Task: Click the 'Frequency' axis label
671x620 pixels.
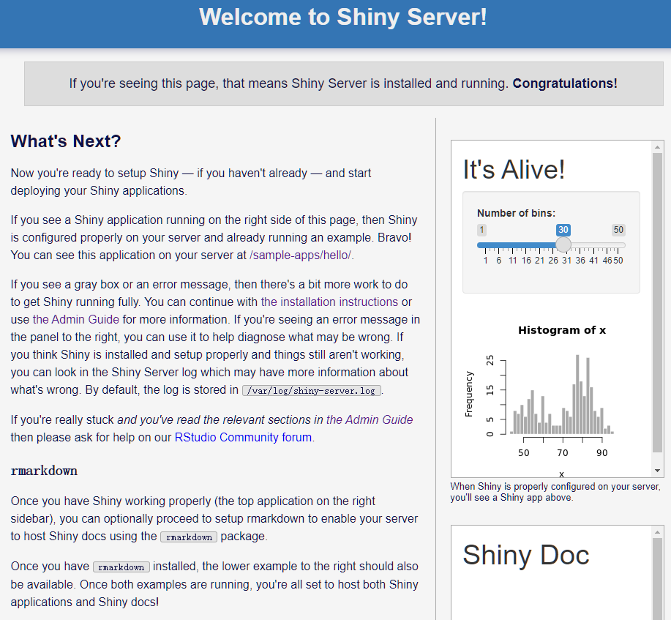Action: coord(469,394)
